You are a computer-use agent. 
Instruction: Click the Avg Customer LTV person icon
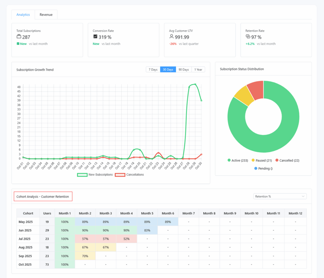point(171,37)
